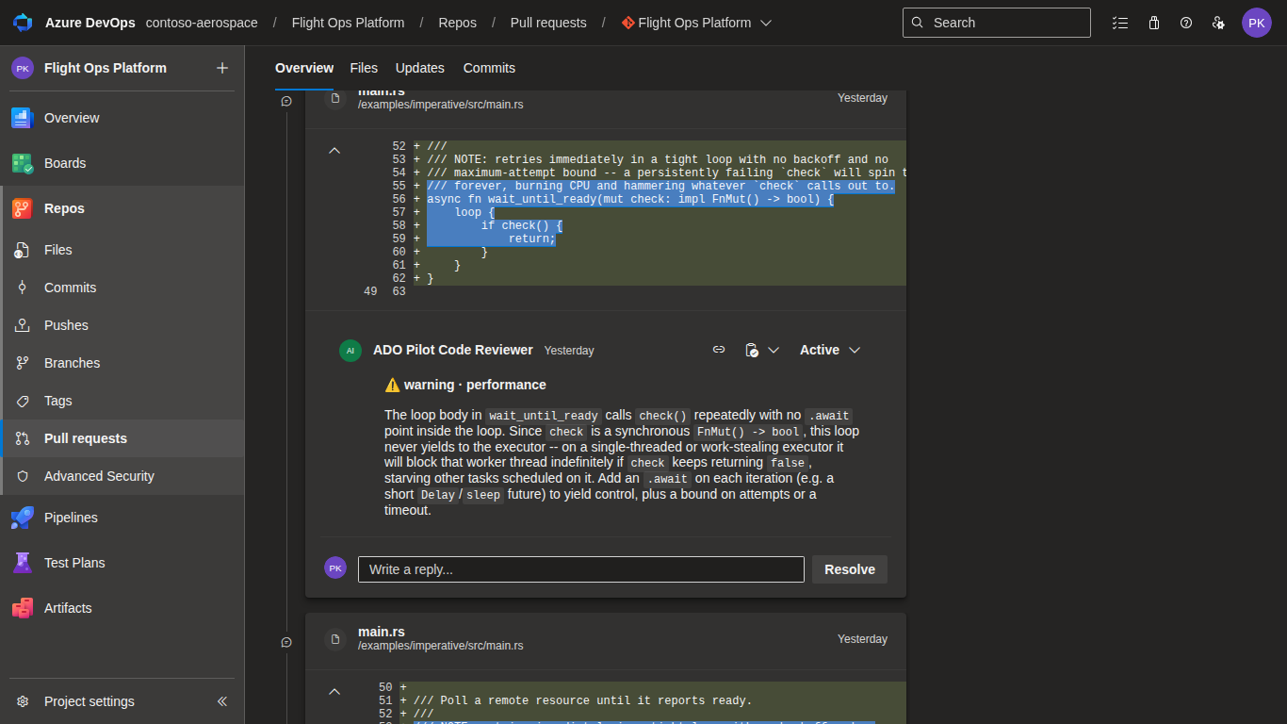Go to Repos breadcrumb
1287x724 pixels.
click(458, 23)
